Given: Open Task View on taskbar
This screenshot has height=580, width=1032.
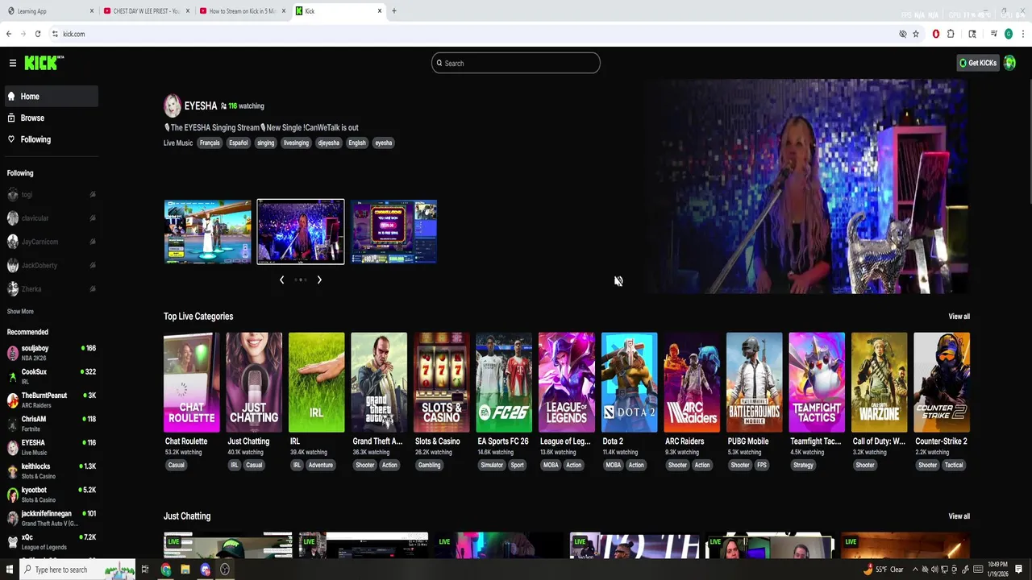Looking at the screenshot, I should click(x=145, y=570).
